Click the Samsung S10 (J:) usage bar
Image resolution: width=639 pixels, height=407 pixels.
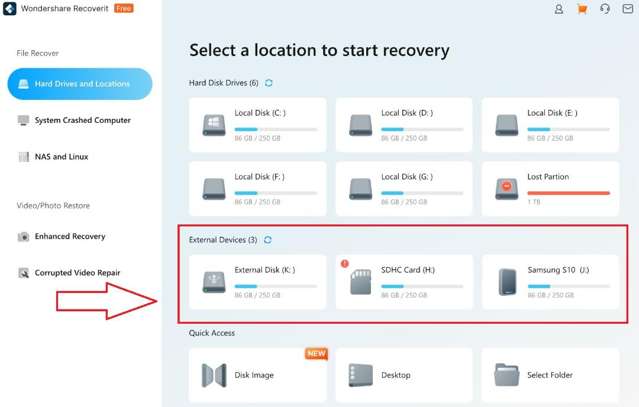(569, 286)
